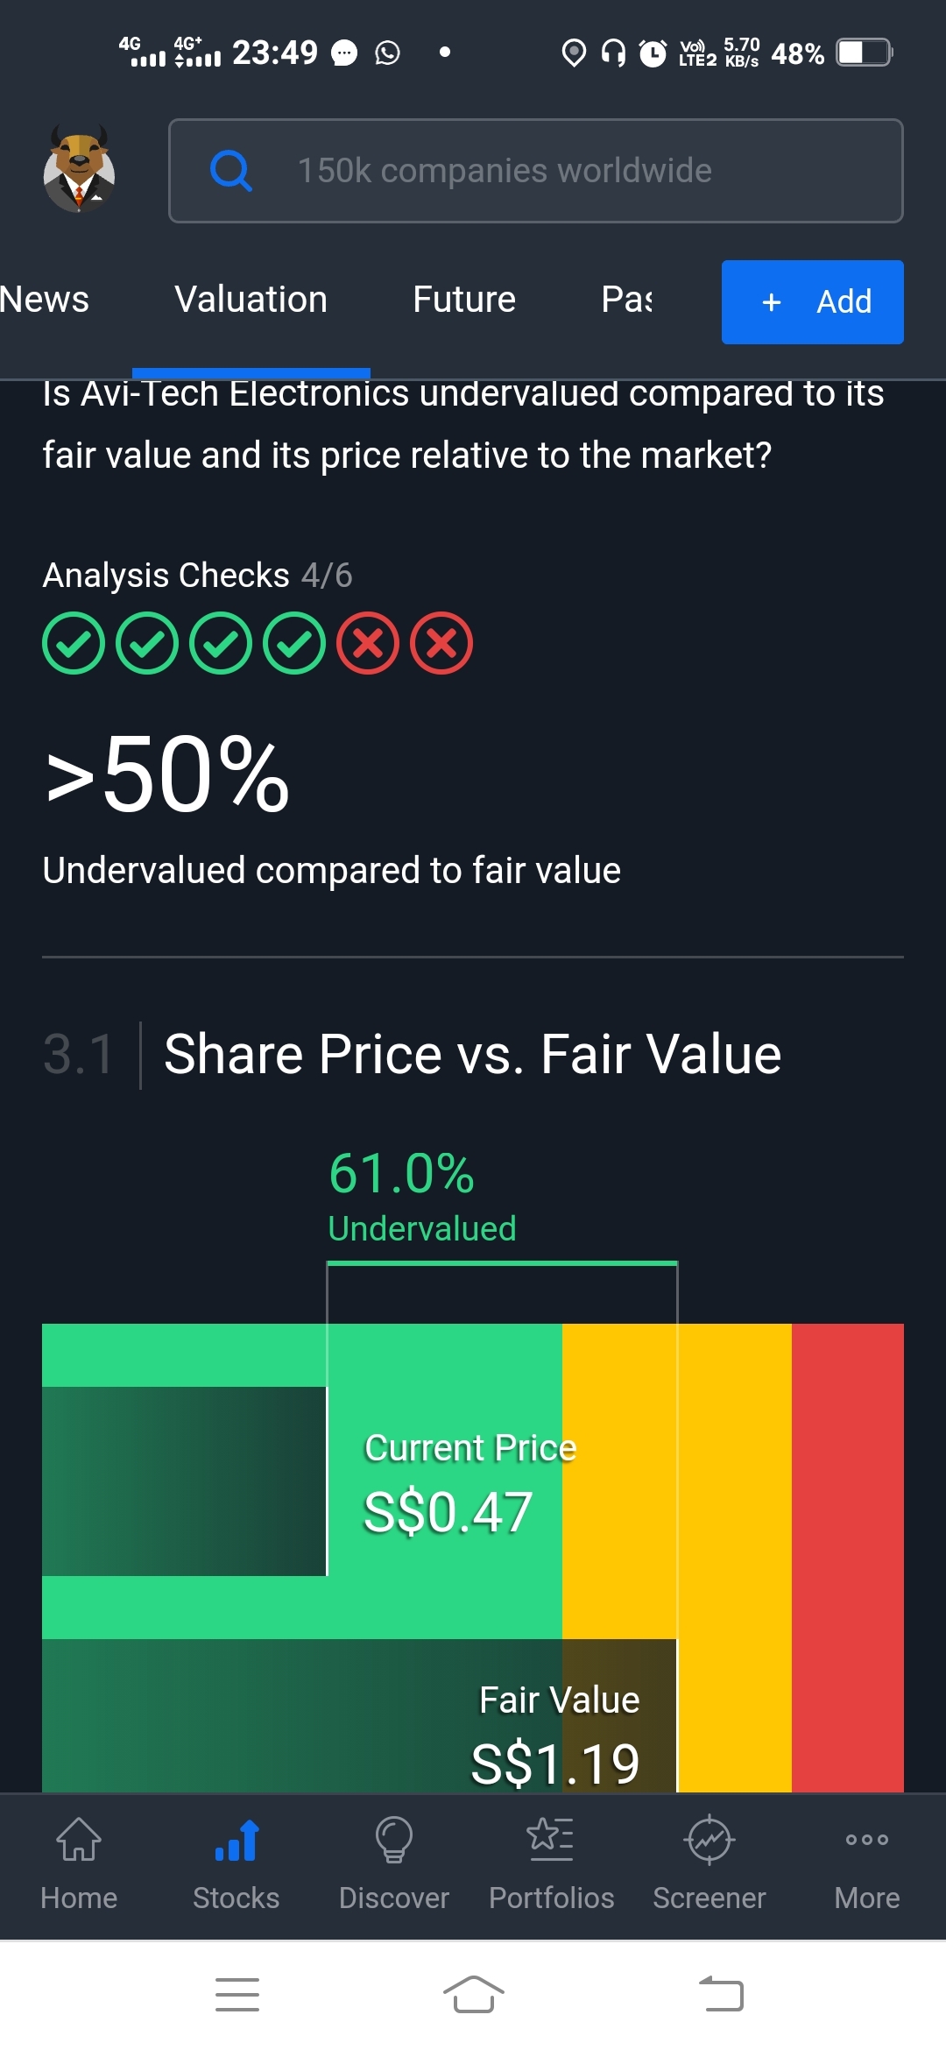Open the Portfolios star-list icon
This screenshot has height=2050, width=946.
point(551,1840)
